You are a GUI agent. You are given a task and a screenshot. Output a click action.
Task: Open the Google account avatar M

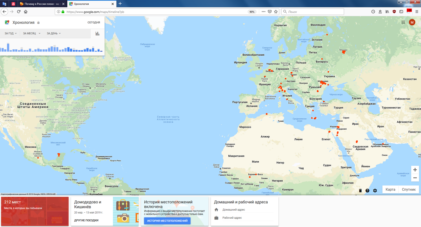[412, 22]
